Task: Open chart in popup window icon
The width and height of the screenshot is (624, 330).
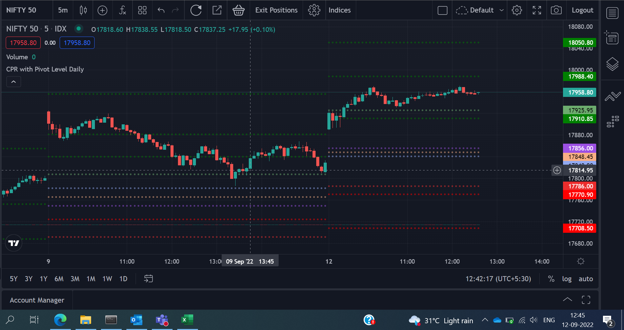Action: 217,10
